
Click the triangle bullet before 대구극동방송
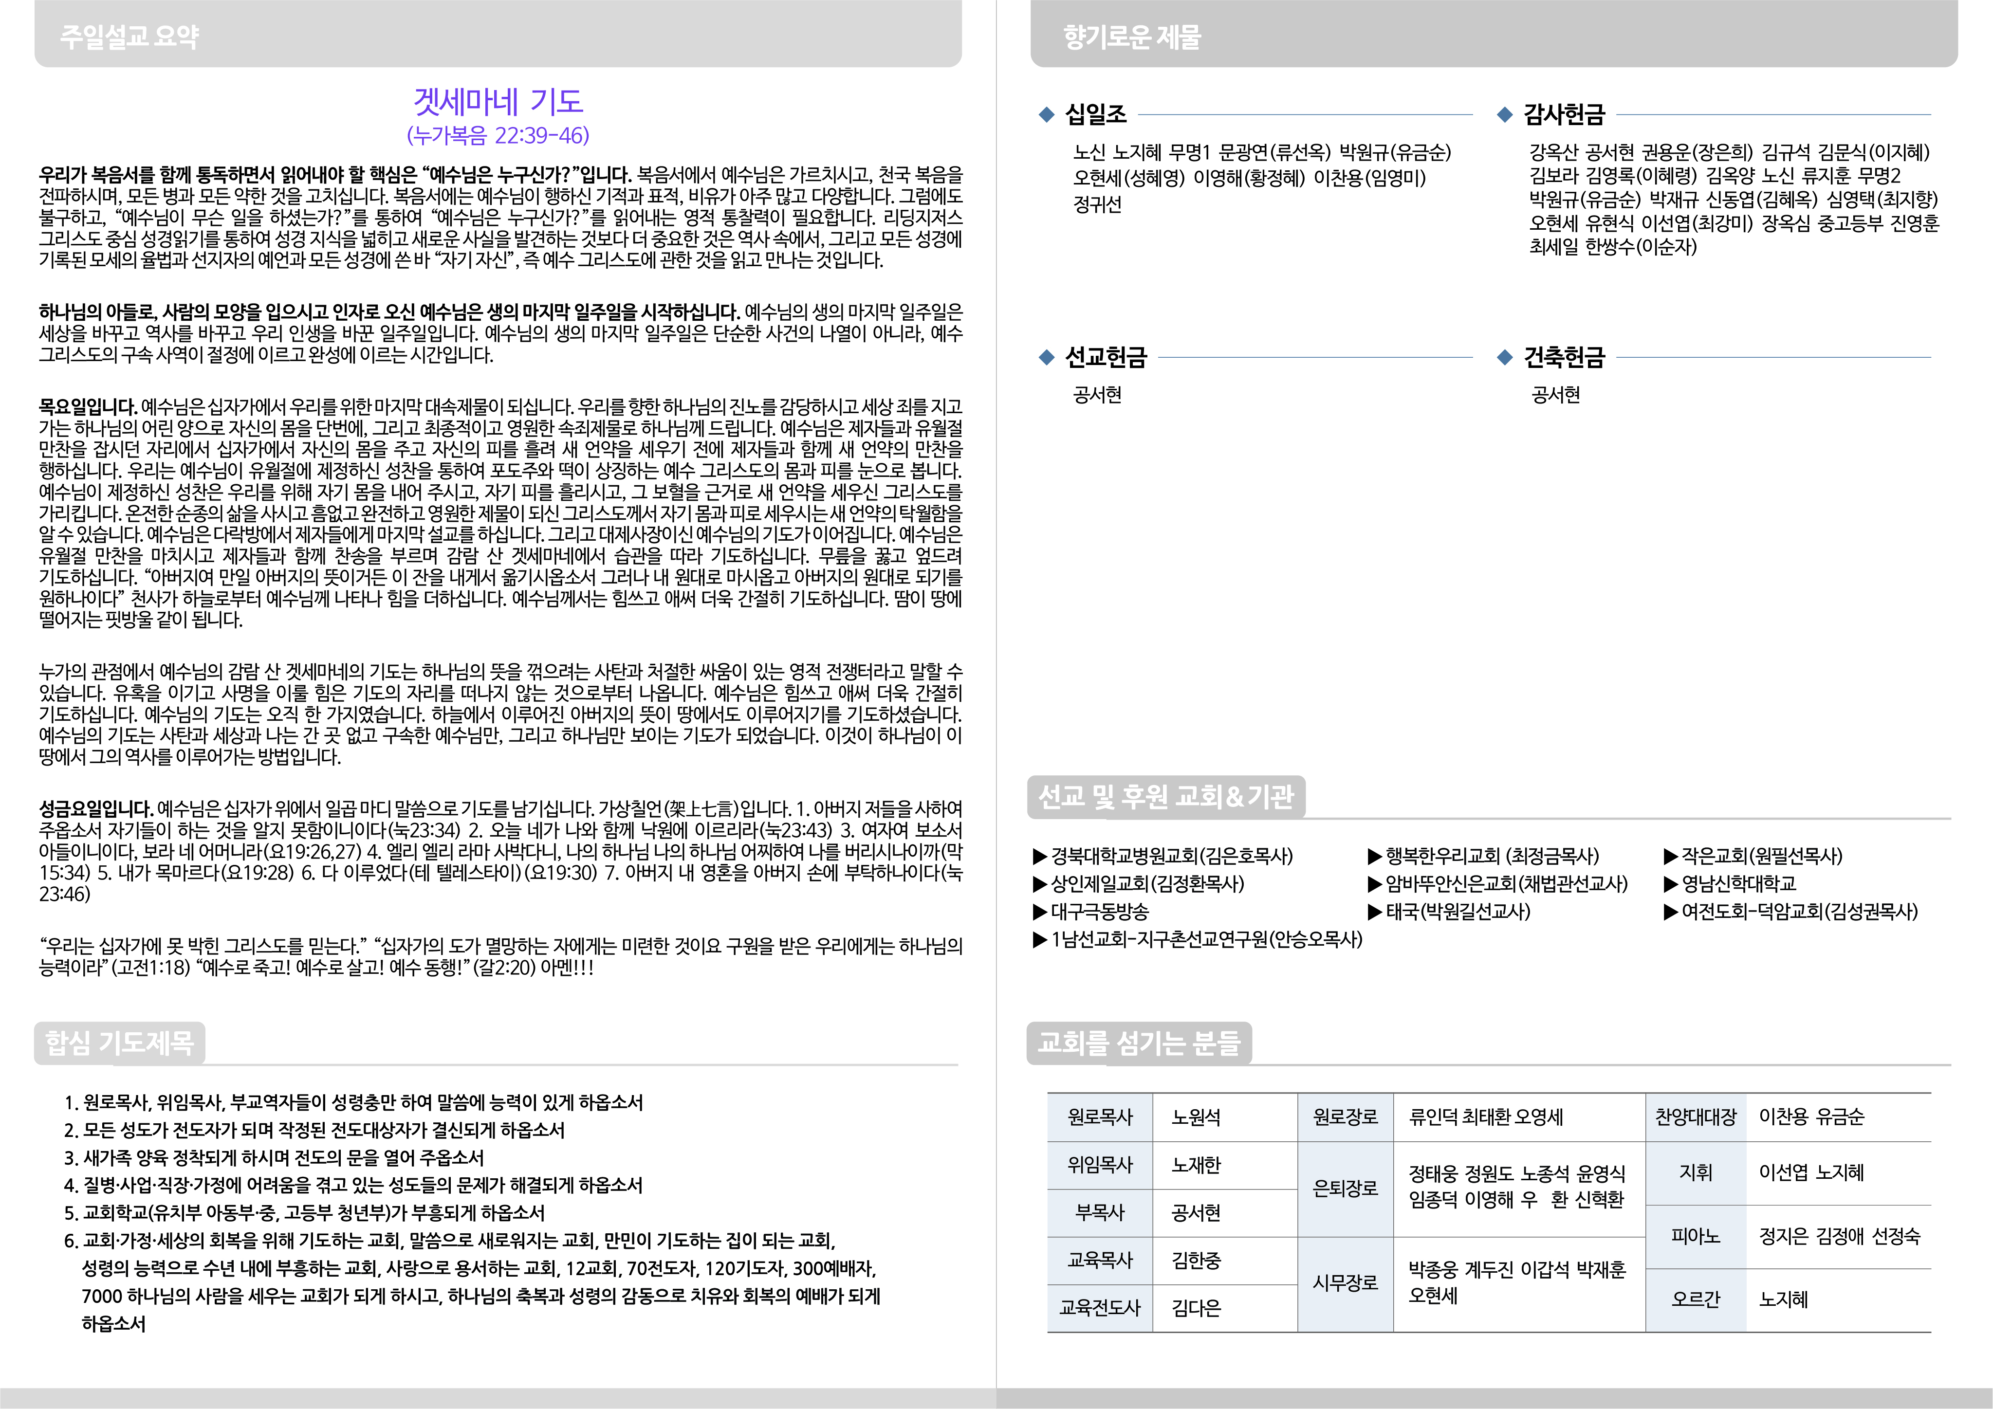(x=1040, y=913)
